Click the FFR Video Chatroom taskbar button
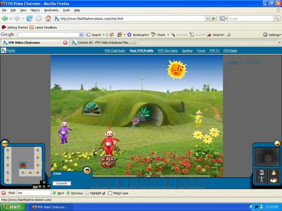This screenshot has height=211, width=282. [x=51, y=207]
